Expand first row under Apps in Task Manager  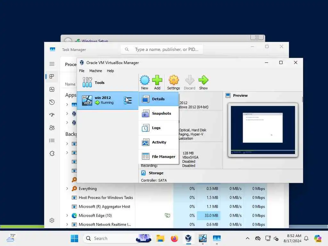coord(67,104)
